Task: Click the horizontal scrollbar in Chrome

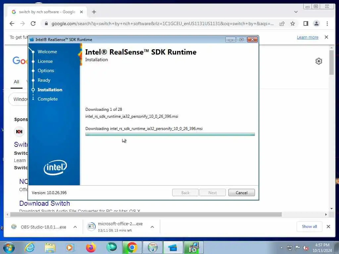Action: (x=146, y=214)
